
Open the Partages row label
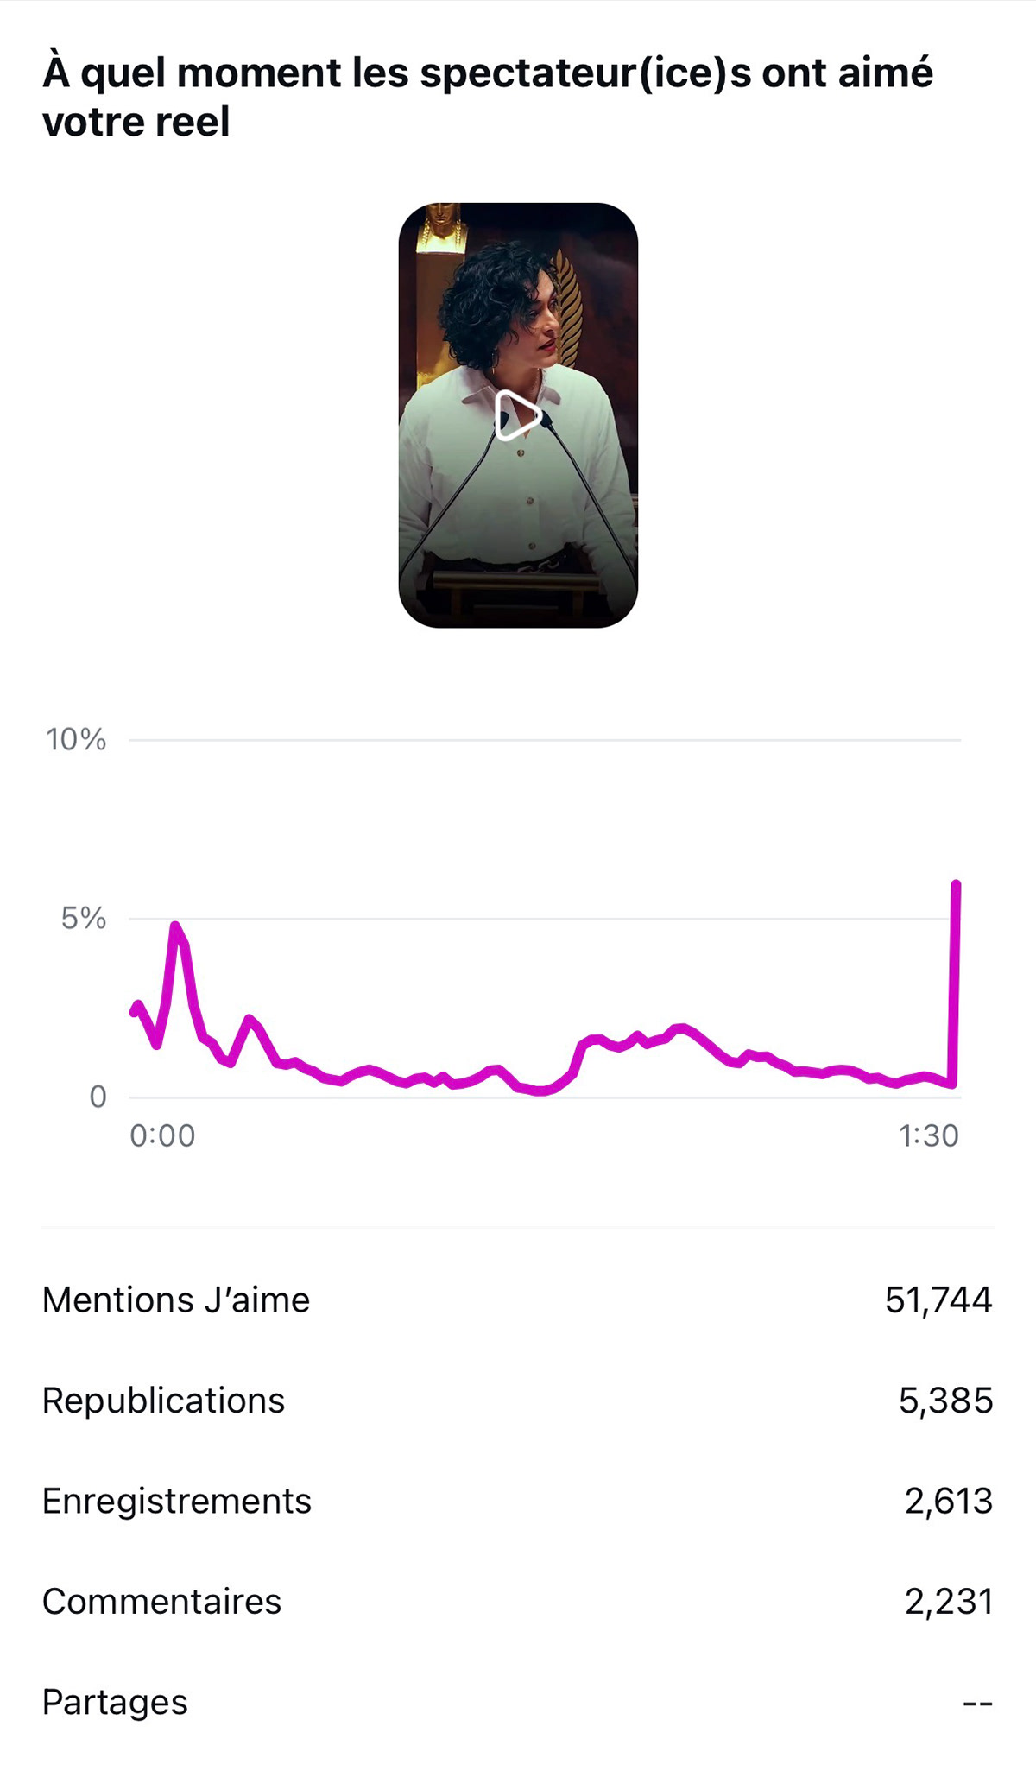coord(115,1702)
